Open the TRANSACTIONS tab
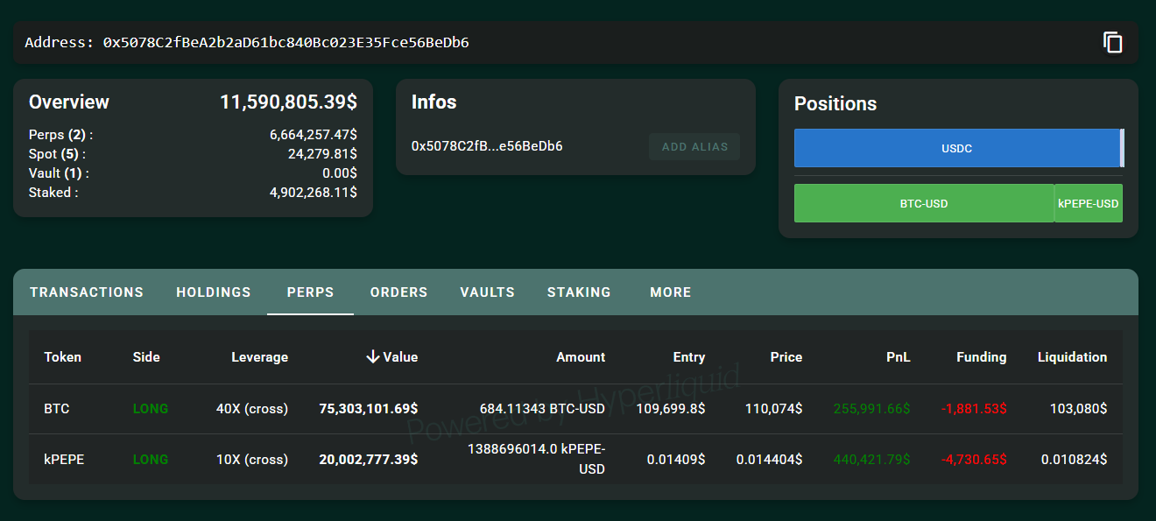Image resolution: width=1156 pixels, height=521 pixels. pos(87,292)
